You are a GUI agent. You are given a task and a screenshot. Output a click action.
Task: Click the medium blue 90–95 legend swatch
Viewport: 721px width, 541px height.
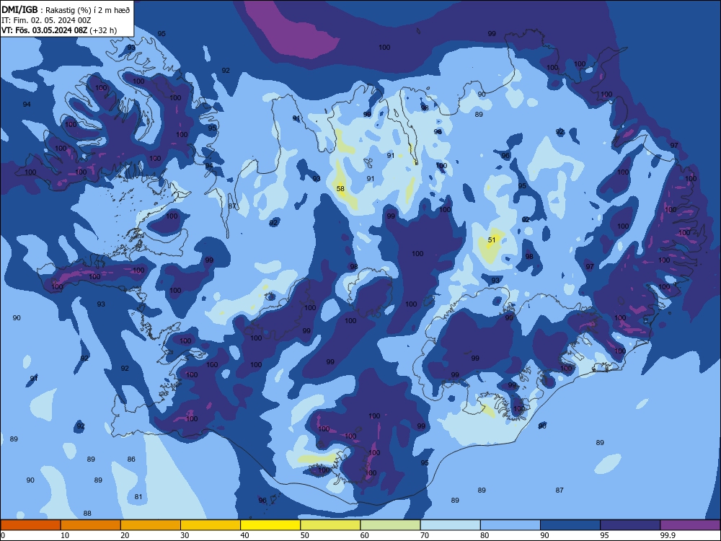(570, 525)
